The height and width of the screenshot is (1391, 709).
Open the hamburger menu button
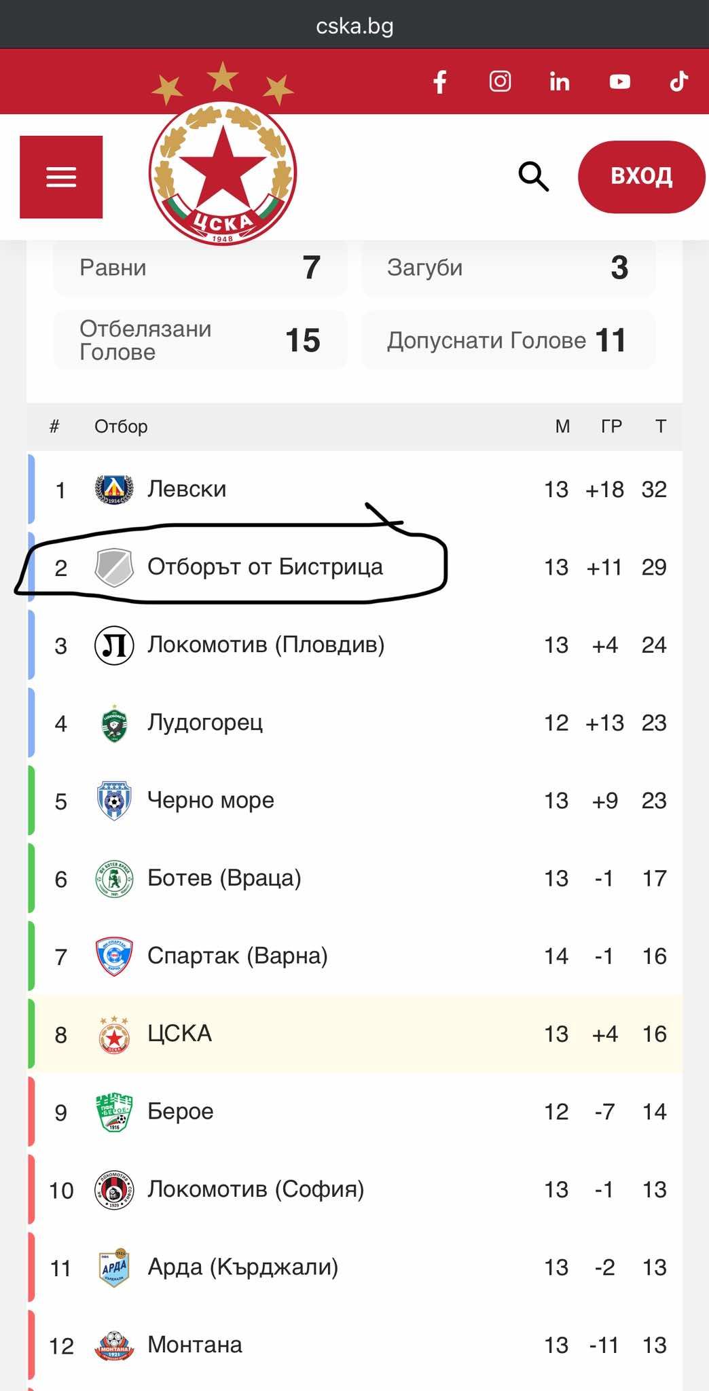(61, 177)
